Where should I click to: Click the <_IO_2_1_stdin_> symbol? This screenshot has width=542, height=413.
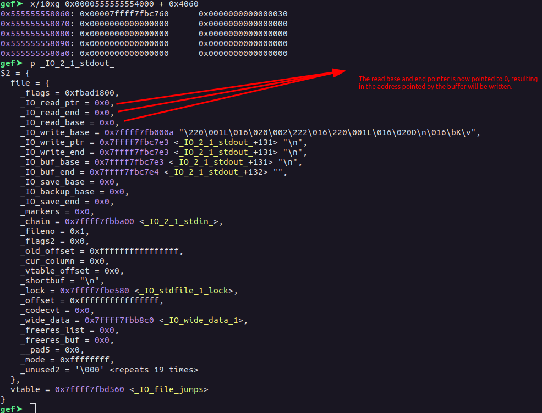pos(180,221)
